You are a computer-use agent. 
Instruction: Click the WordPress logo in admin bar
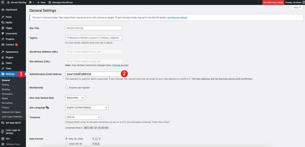pos(3,3)
